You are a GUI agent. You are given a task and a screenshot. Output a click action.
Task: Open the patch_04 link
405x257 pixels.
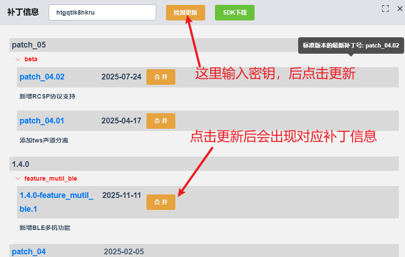coord(28,252)
